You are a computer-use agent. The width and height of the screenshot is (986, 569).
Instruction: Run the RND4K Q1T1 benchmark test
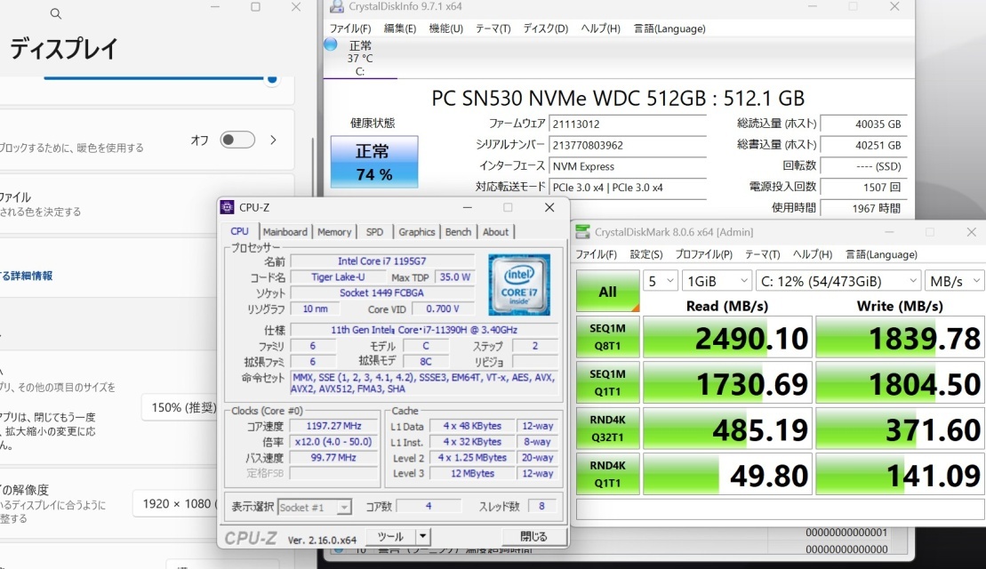click(x=607, y=474)
